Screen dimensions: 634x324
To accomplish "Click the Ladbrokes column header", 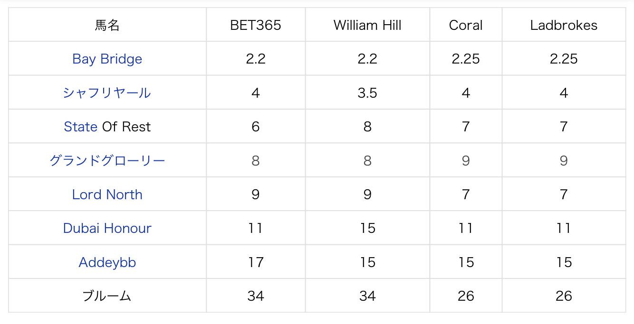I will click(564, 25).
